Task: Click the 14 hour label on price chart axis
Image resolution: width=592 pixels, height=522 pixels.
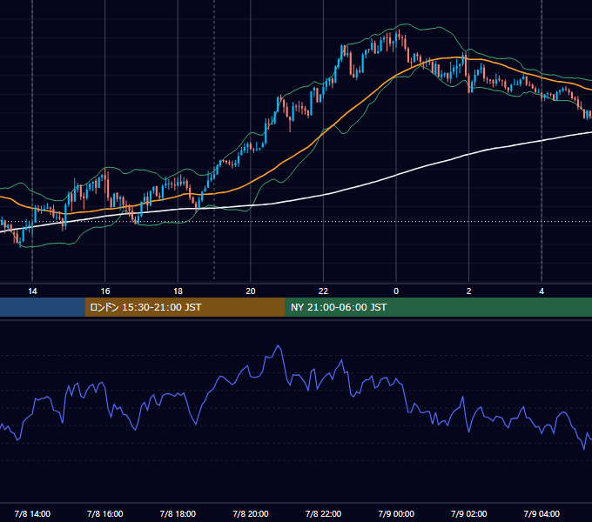Action: click(x=32, y=291)
